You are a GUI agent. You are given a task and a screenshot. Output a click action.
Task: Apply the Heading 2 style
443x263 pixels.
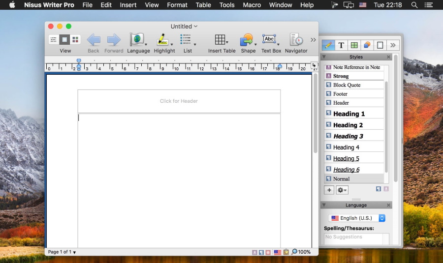pyautogui.click(x=354, y=125)
